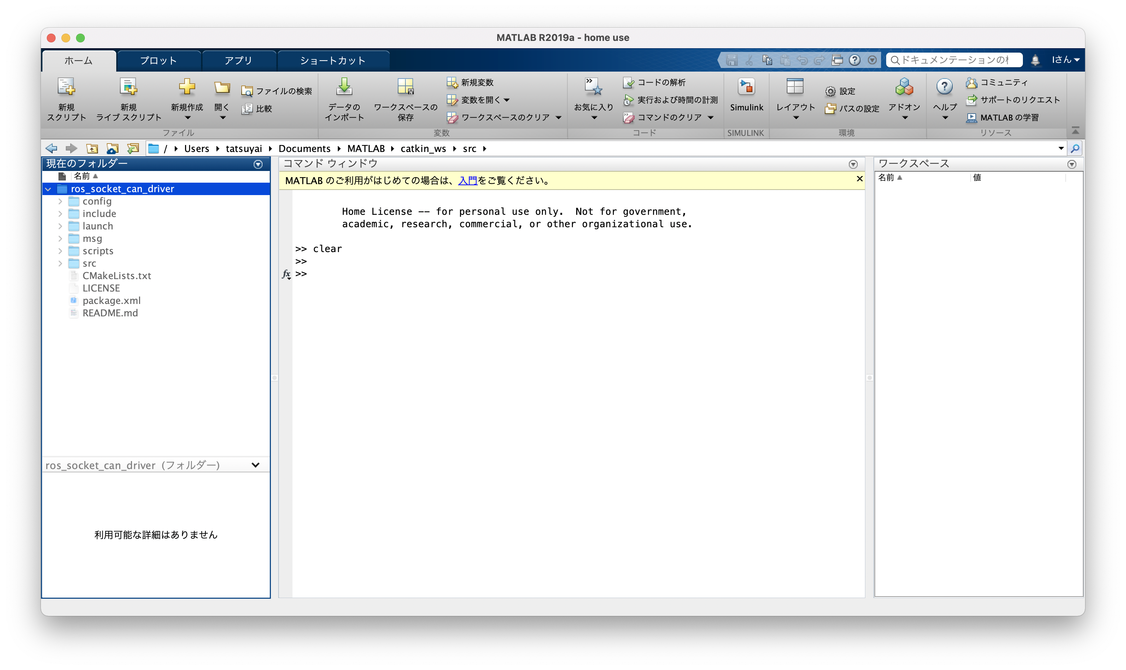Click サポートのリクエスト request support

click(1013, 100)
